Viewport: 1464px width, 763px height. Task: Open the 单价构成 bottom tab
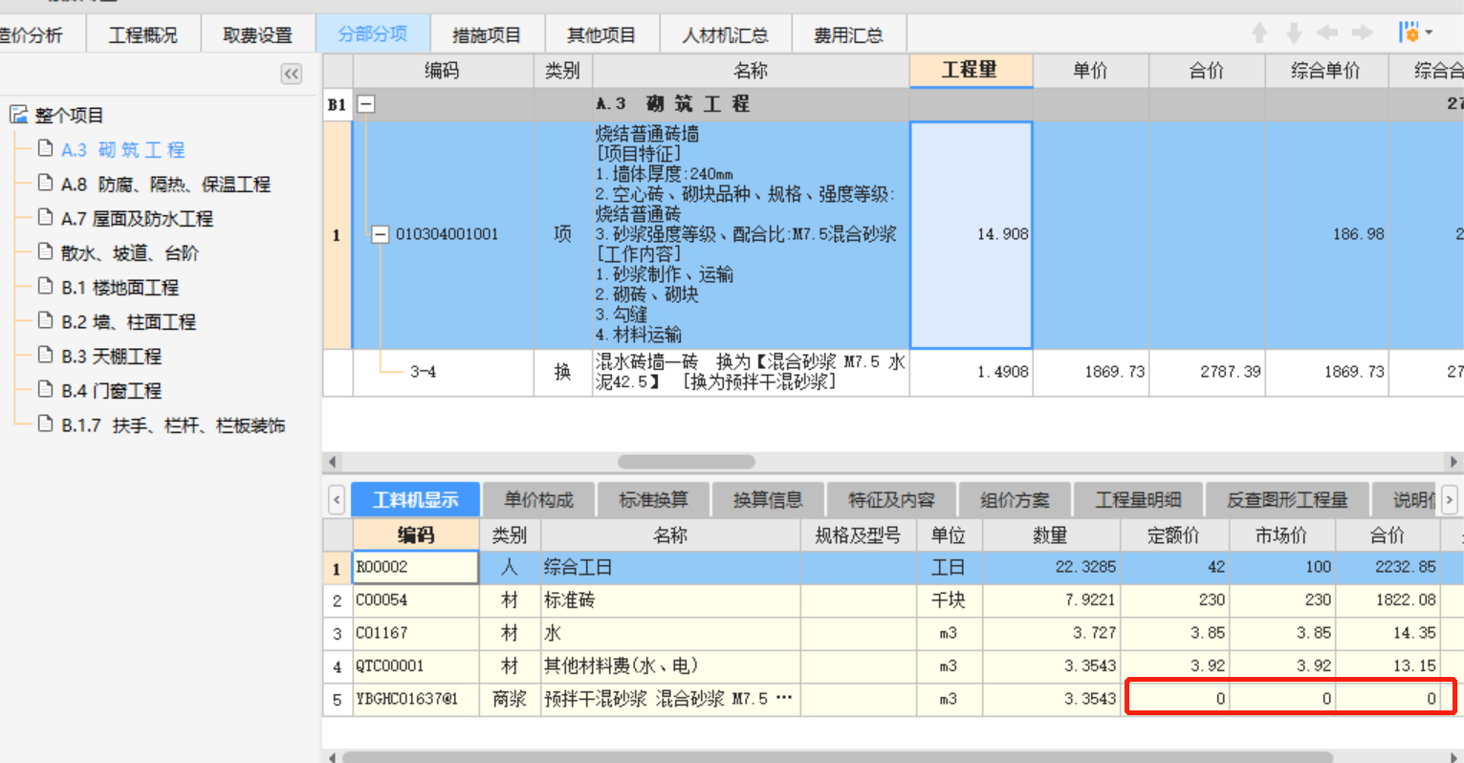coord(538,499)
